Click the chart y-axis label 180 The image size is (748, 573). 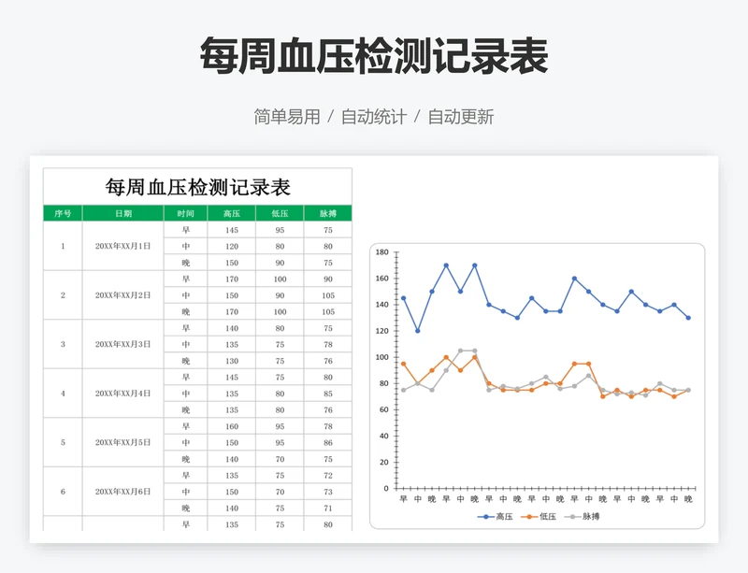tap(382, 251)
